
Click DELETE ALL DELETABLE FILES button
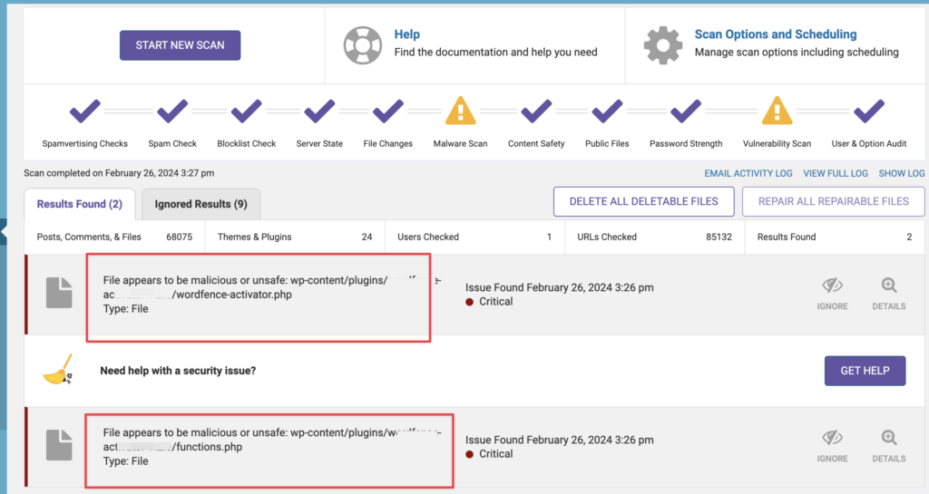[x=643, y=202]
